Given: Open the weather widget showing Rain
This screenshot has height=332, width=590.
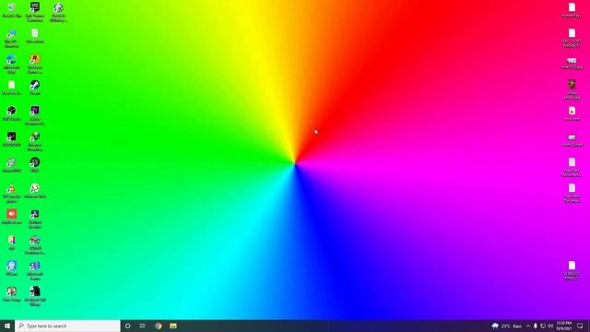Looking at the screenshot, I should pos(507,326).
